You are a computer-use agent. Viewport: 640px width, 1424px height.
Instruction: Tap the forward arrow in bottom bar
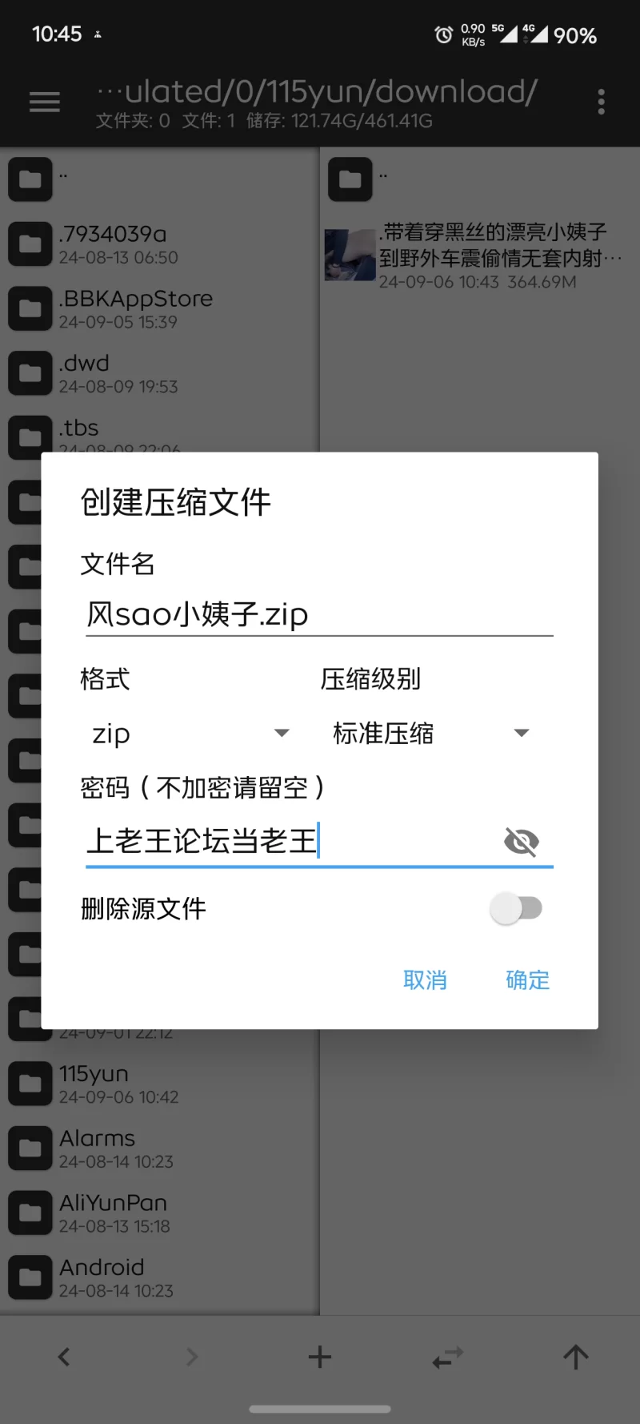(x=192, y=1357)
